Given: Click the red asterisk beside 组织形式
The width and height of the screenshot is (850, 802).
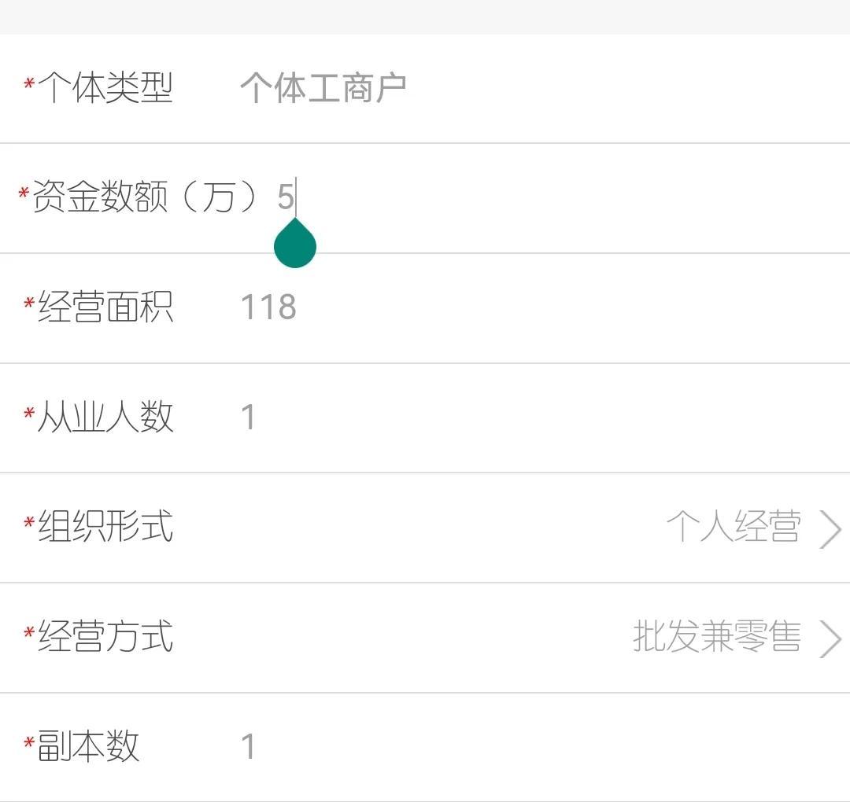Looking at the screenshot, I should pyautogui.click(x=29, y=522).
